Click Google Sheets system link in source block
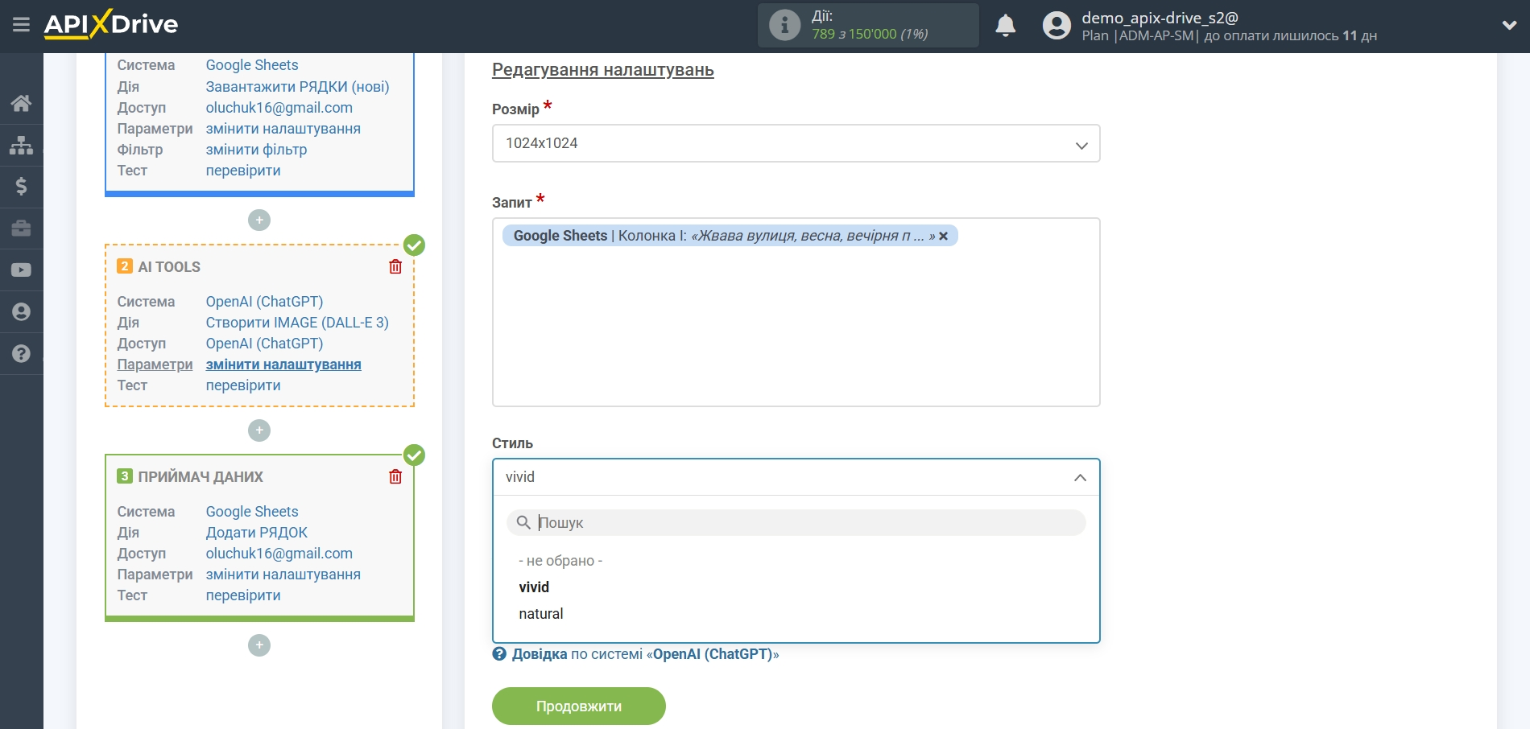Viewport: 1530px width, 729px height. [x=252, y=65]
